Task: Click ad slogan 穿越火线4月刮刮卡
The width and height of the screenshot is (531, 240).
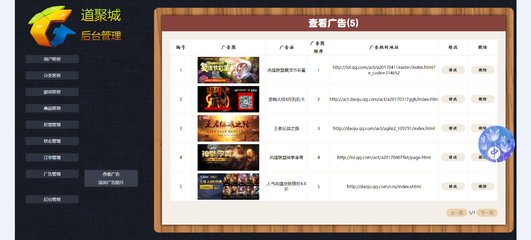Action: click(x=286, y=99)
